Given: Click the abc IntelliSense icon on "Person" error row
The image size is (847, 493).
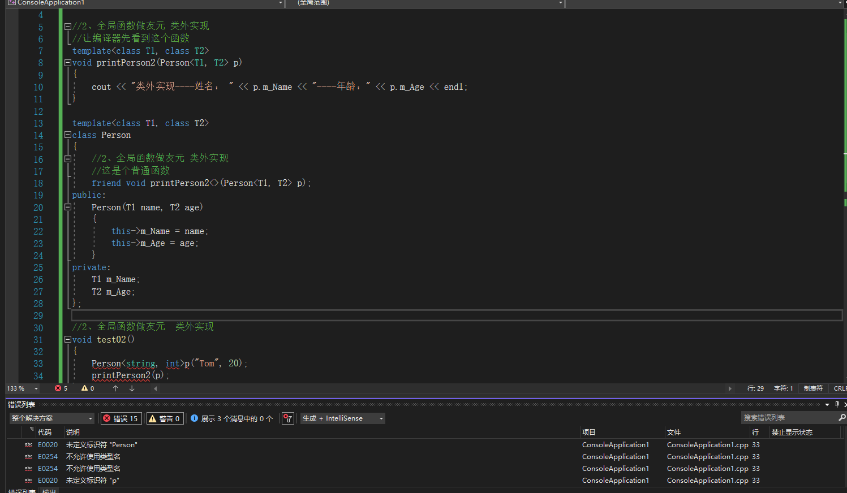Looking at the screenshot, I should pyautogui.click(x=28, y=445).
